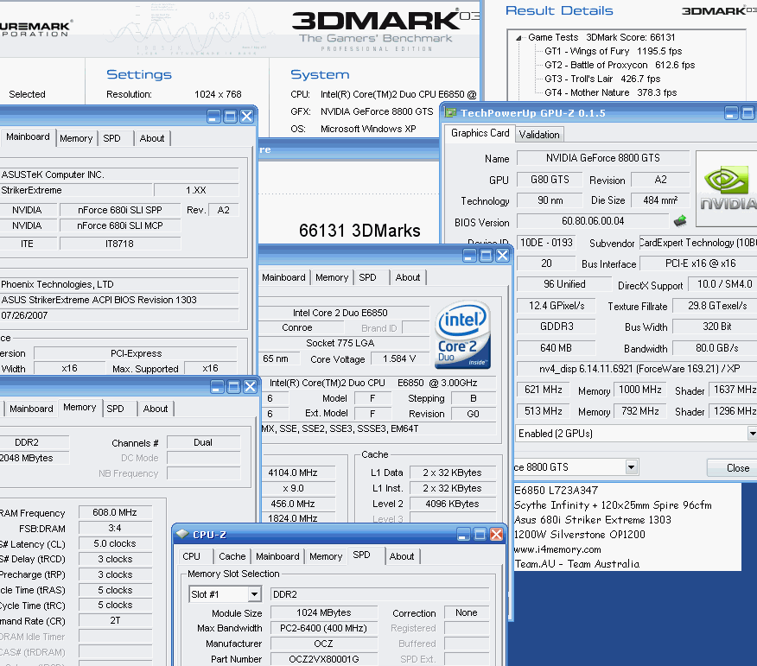The image size is (757, 666).
Task: Click the 66131 3DMarks score text
Action: pos(359,230)
